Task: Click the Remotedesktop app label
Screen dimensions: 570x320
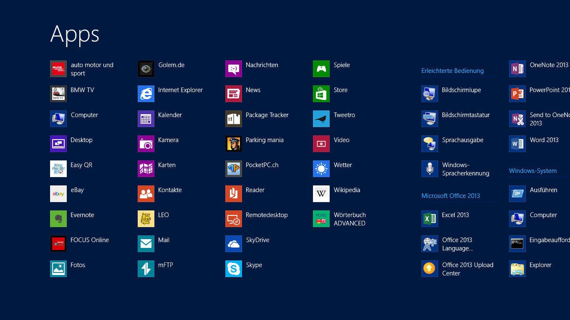Action: point(267,215)
